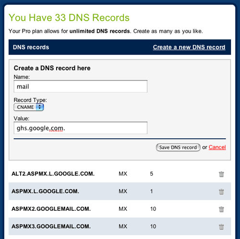
Task: Click priority value 1 of ASPMX.L.GOOGLE.COM
Action: point(152,191)
